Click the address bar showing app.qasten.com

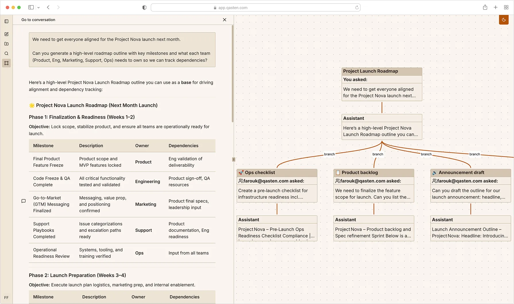(x=255, y=8)
